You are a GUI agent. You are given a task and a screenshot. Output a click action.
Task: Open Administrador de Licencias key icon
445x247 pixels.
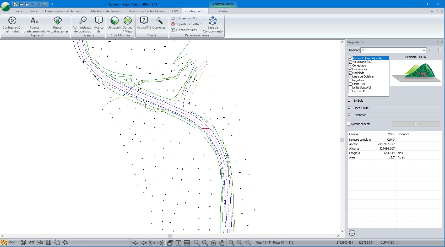83,21
